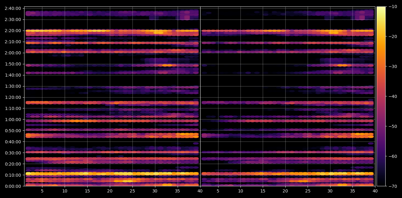The width and height of the screenshot is (402, 198).
Task: Click the 0:30:00 y-axis tick label
Action: (13, 153)
